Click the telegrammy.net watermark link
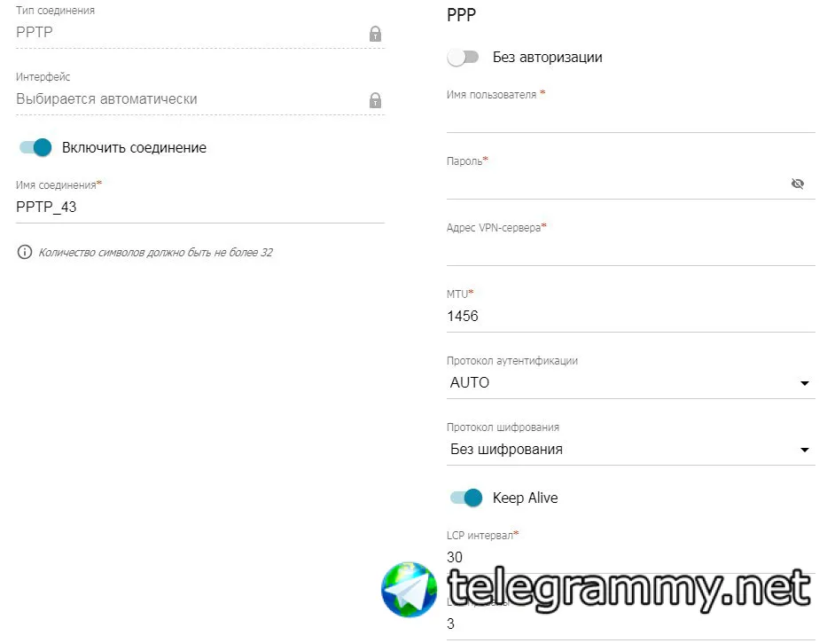This screenshot has width=827, height=643. pos(628,590)
